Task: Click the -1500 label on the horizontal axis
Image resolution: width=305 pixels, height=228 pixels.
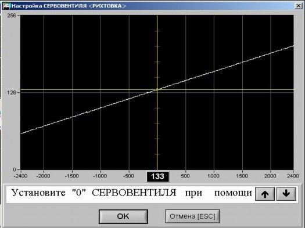Action: tap(72, 176)
